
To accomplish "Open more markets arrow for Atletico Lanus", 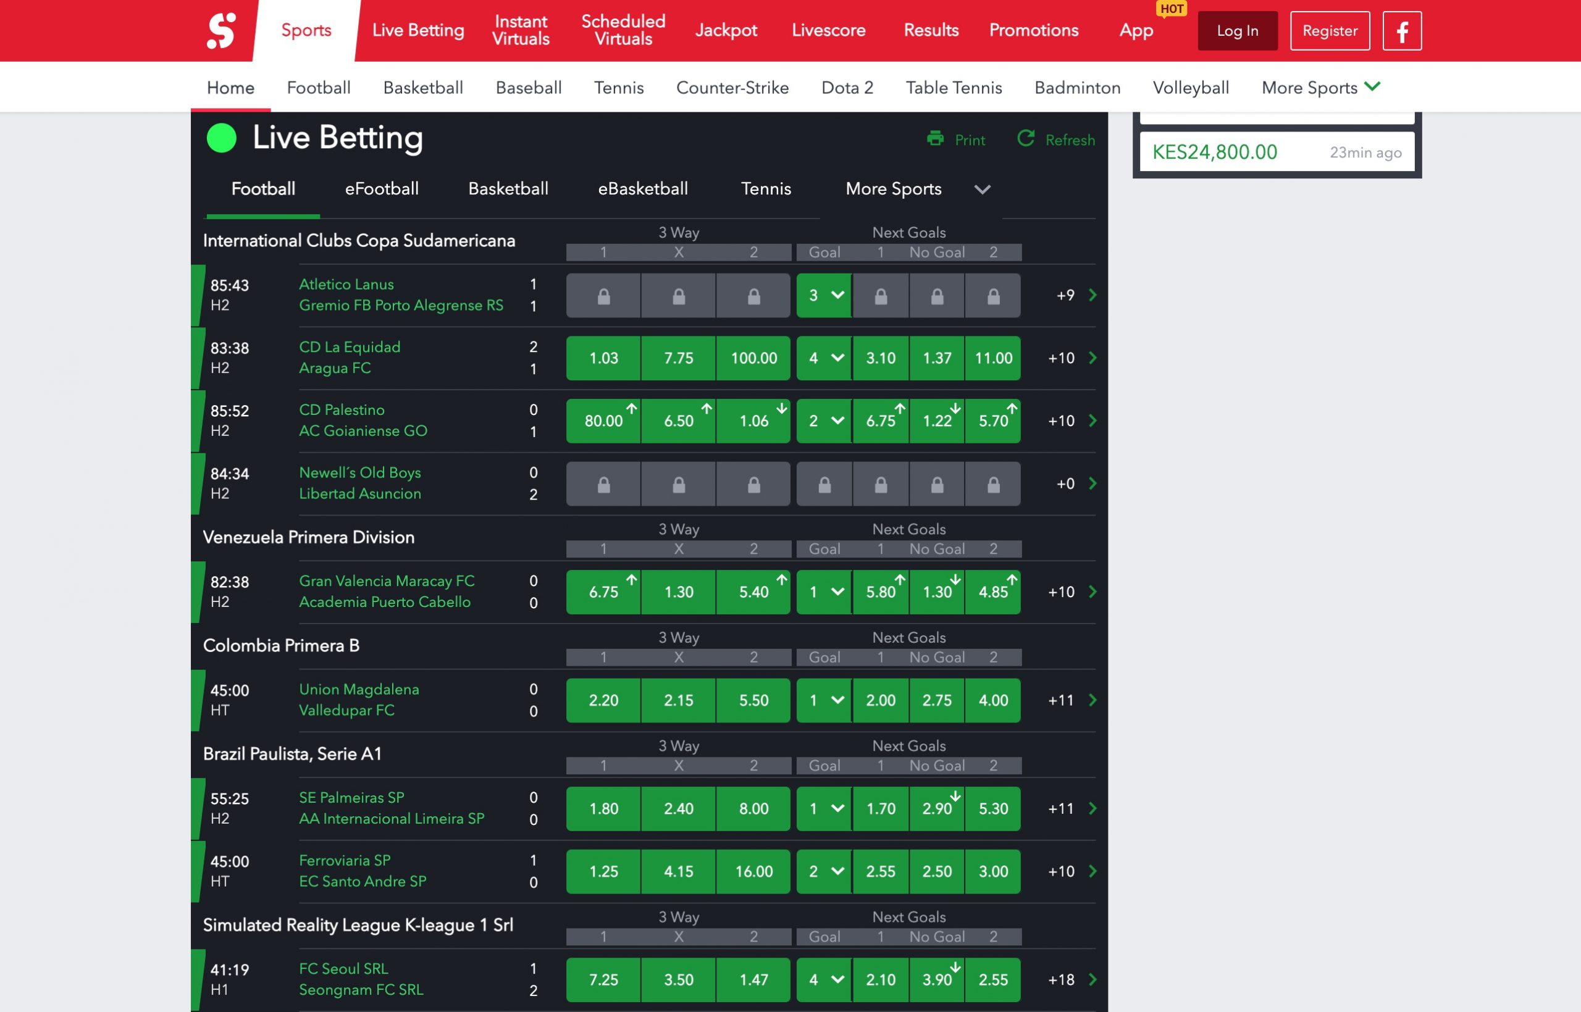I will pyautogui.click(x=1092, y=295).
